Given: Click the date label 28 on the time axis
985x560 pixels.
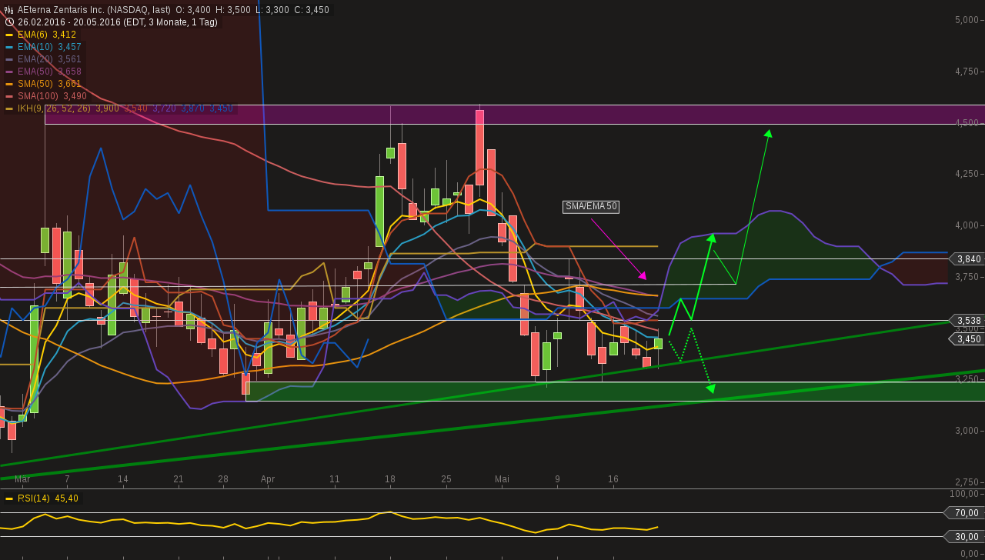Looking at the screenshot, I should (x=223, y=479).
